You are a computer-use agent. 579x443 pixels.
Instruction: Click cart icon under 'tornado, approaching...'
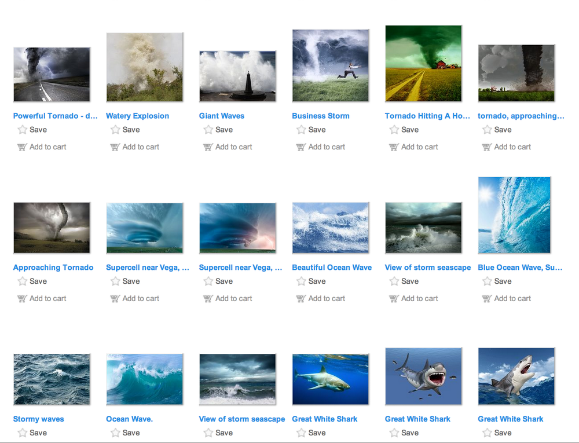click(487, 147)
